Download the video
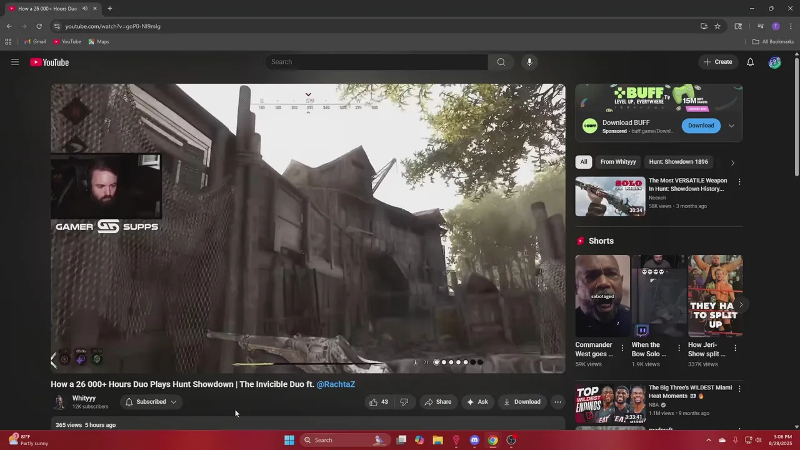The height and width of the screenshot is (450, 800). 522,402
